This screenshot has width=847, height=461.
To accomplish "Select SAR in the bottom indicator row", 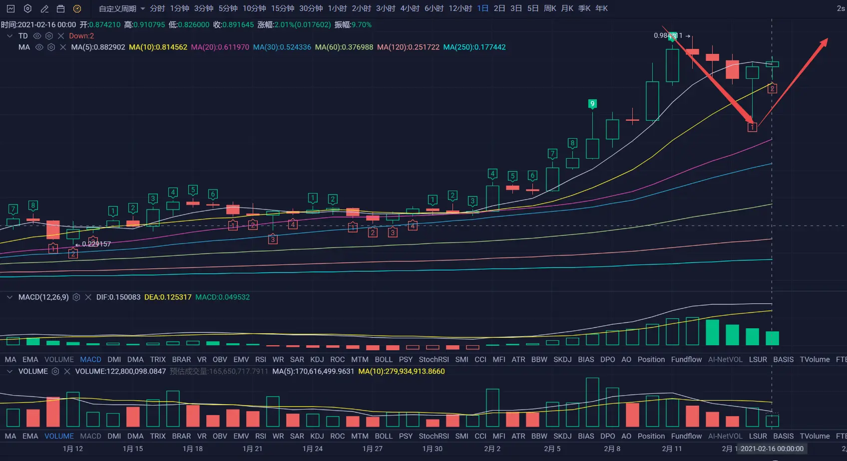I will point(297,437).
